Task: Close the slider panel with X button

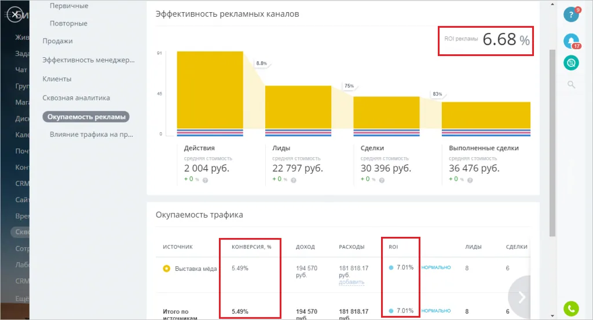Action: pos(14,14)
